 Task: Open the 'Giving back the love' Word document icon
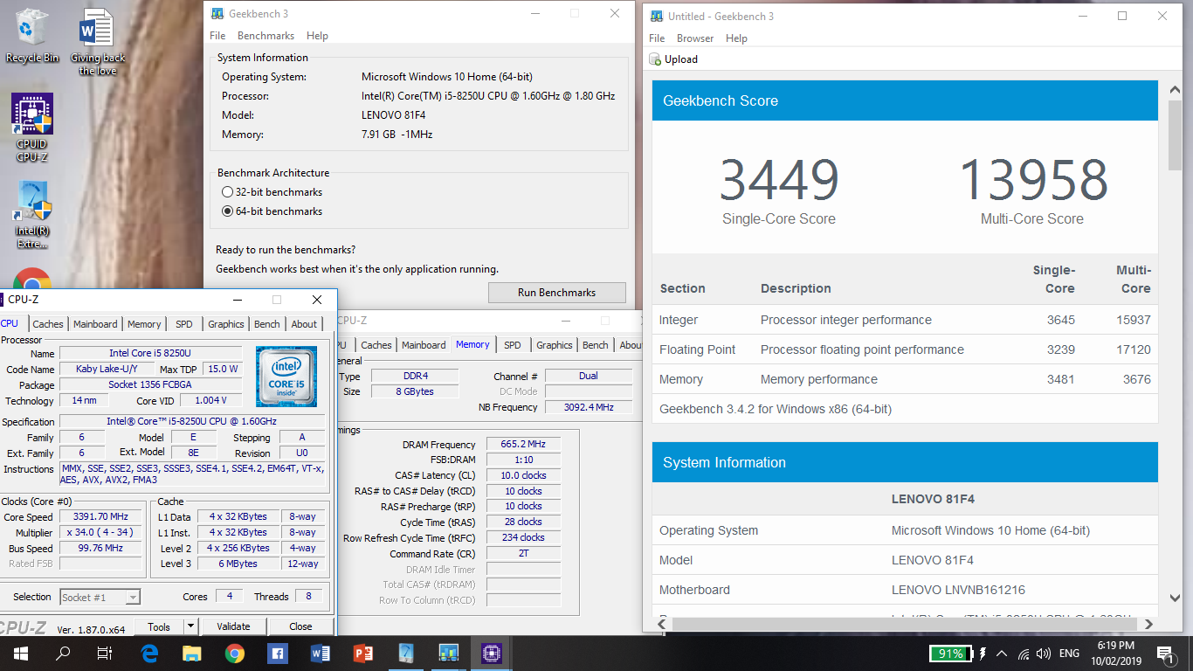pos(97,41)
